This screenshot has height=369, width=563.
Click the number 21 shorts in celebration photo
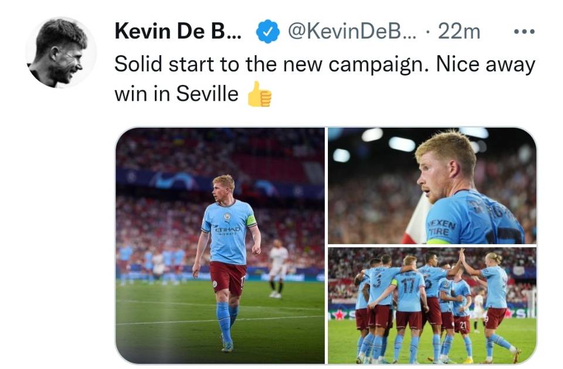point(463,326)
